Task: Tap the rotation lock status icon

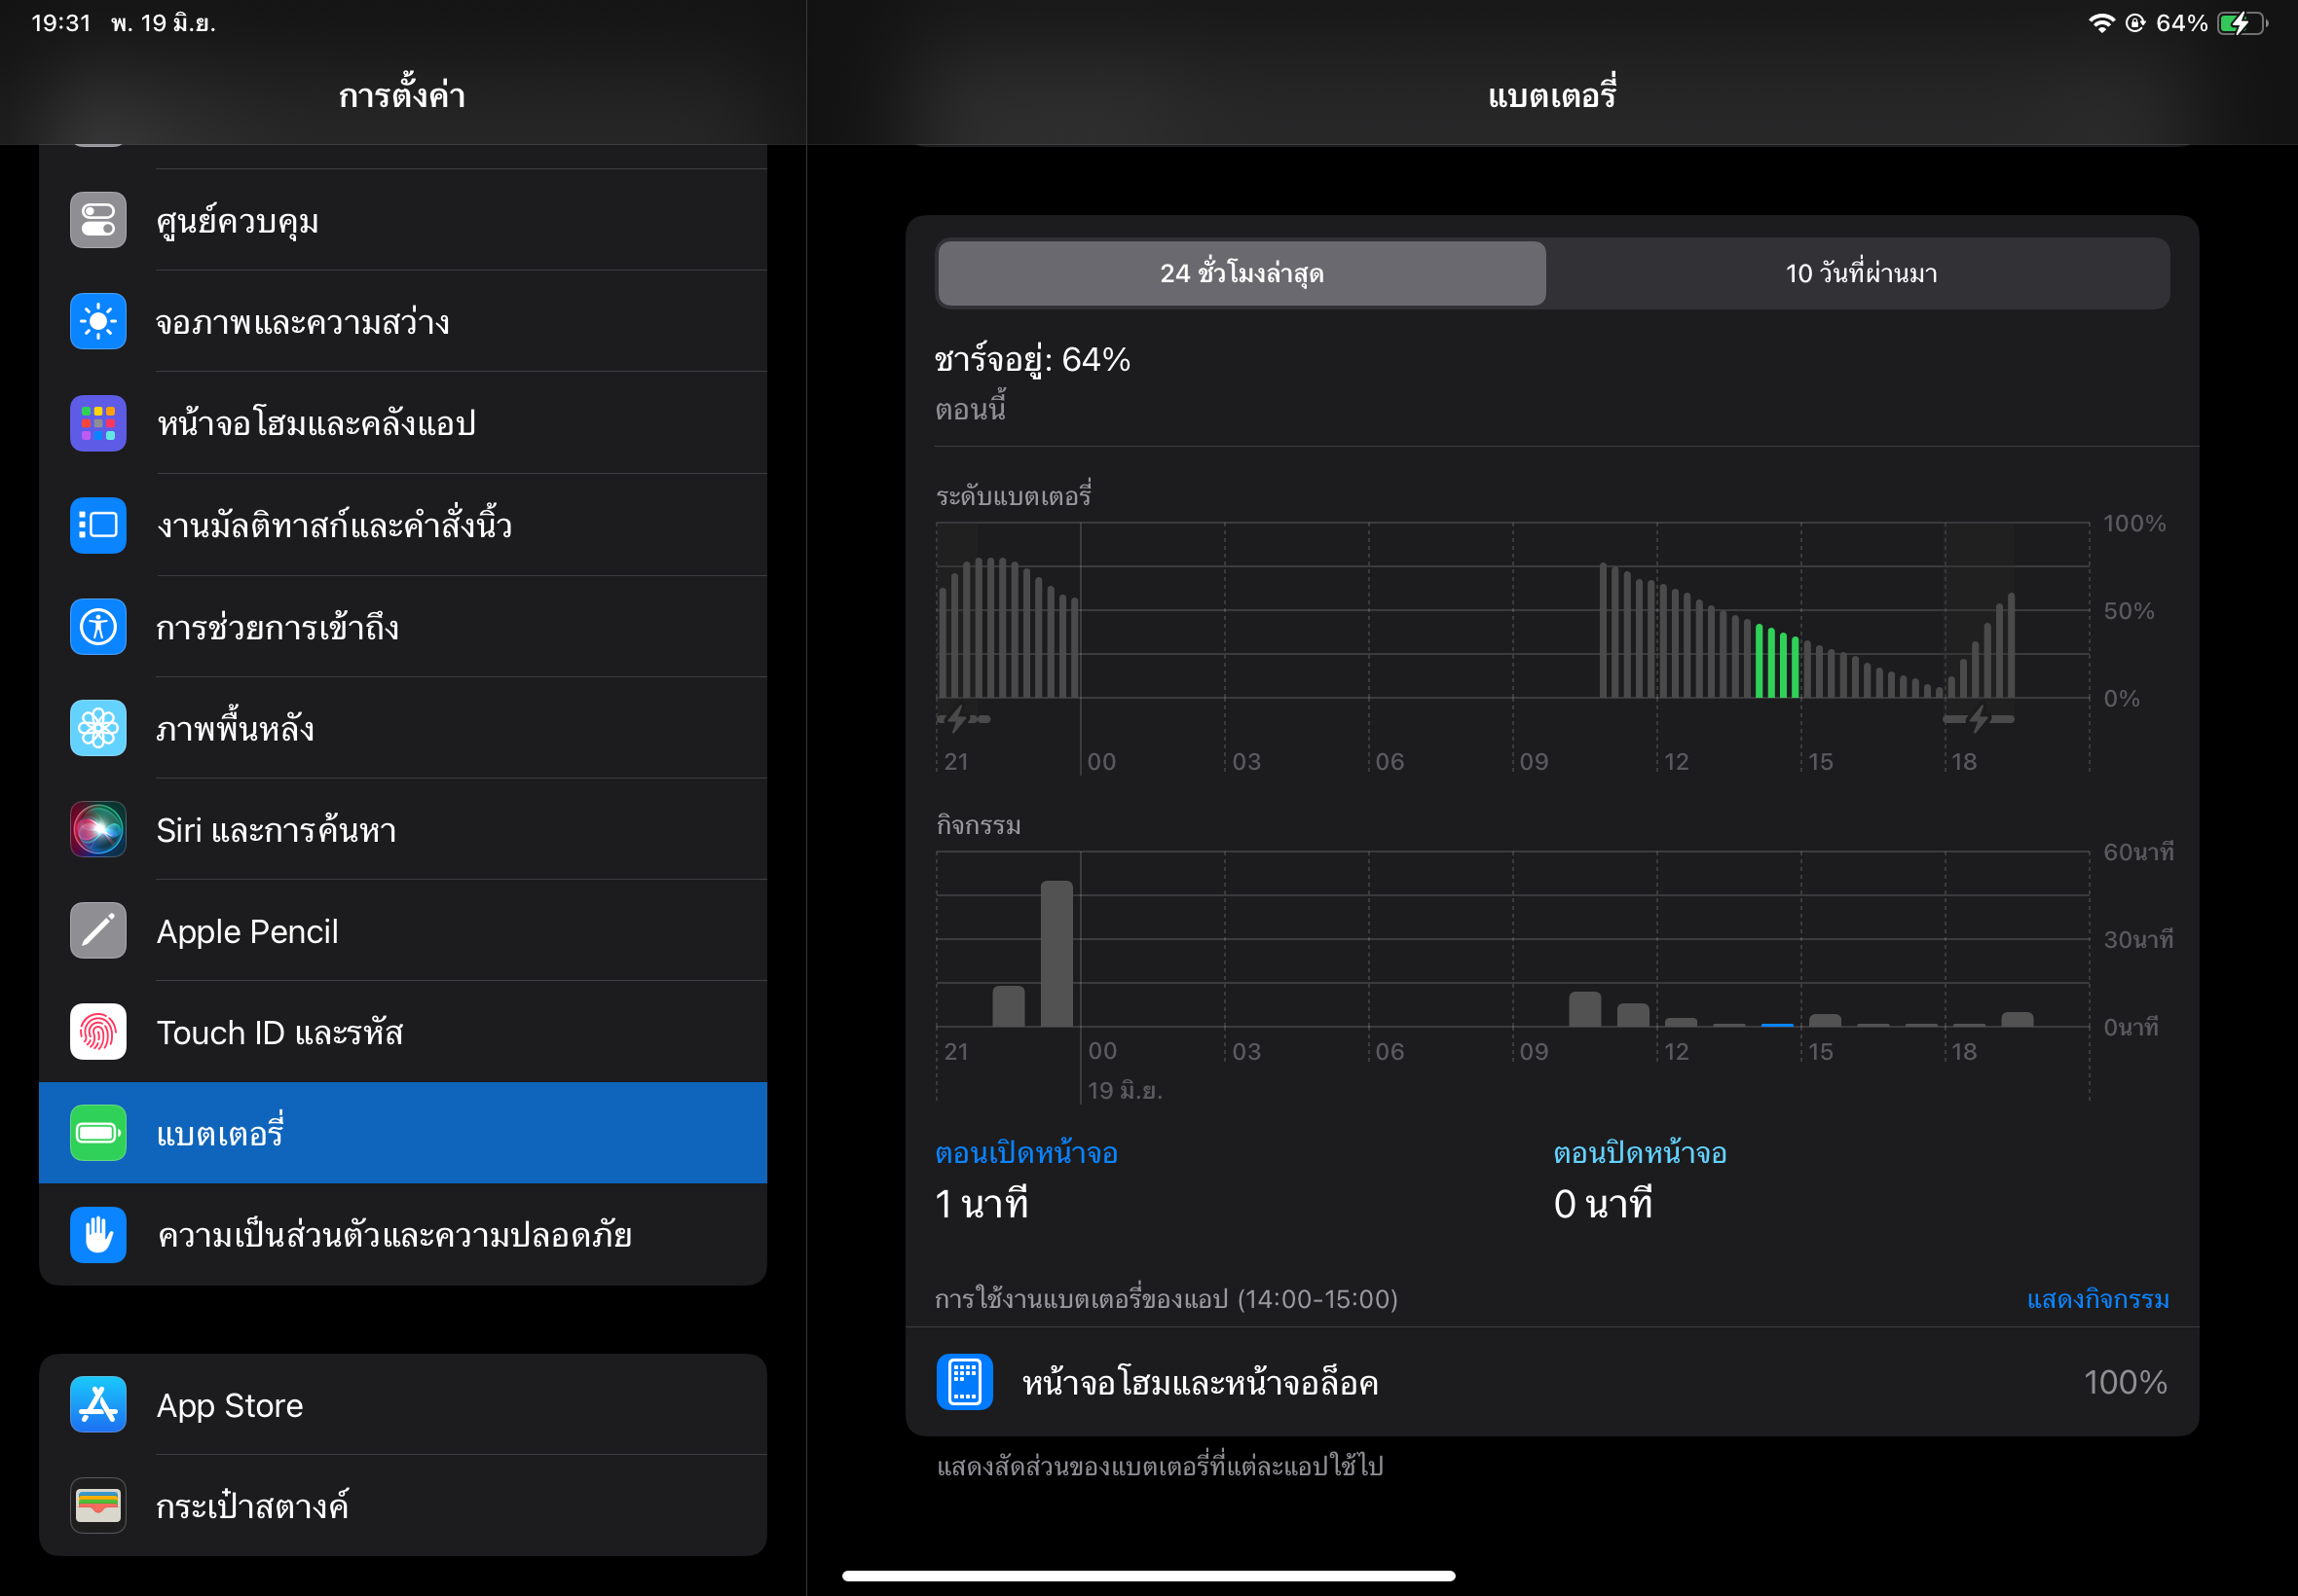Action: (2134, 23)
